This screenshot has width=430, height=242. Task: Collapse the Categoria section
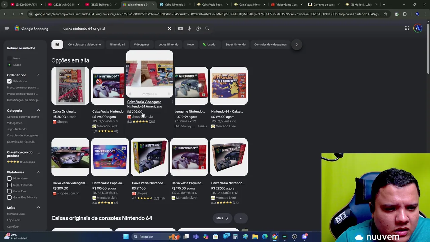tap(38, 110)
